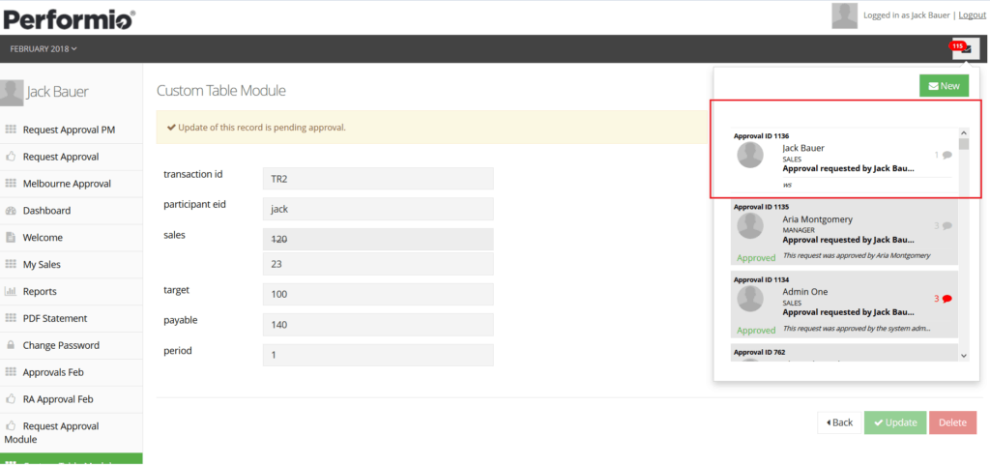Click Approved status on Approval ID 1134
The width and height of the screenshot is (990, 465).
[756, 330]
